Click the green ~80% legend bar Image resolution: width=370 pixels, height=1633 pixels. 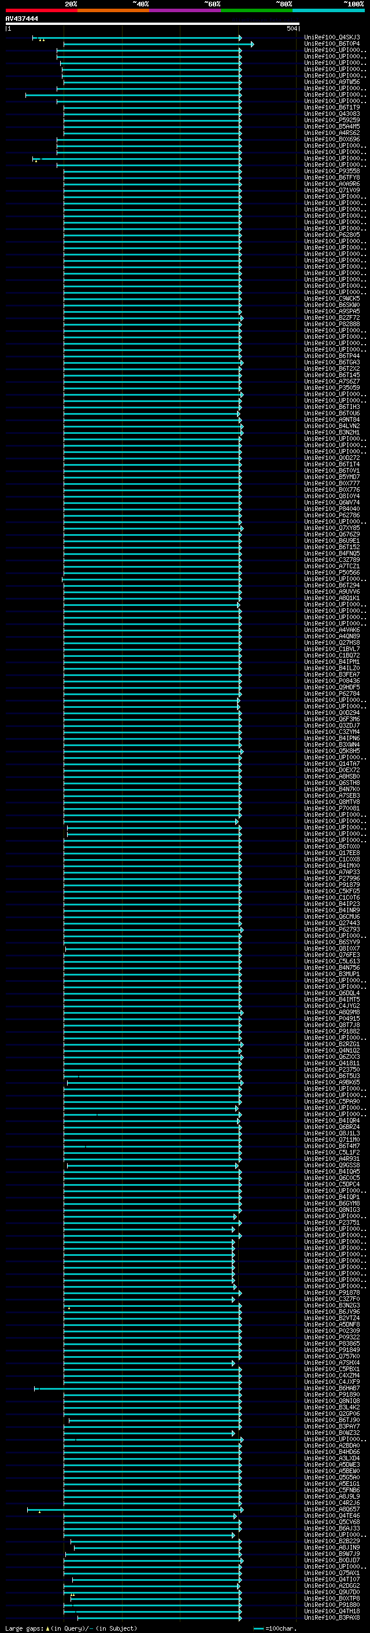(x=256, y=10)
